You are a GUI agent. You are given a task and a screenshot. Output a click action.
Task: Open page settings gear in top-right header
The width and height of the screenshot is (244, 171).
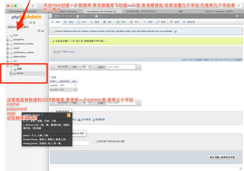237,16
